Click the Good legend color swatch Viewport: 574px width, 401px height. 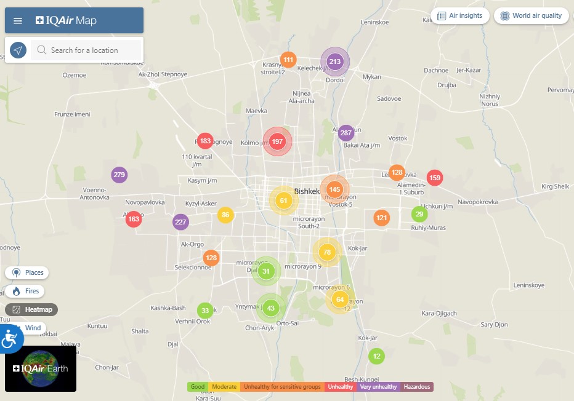point(198,387)
